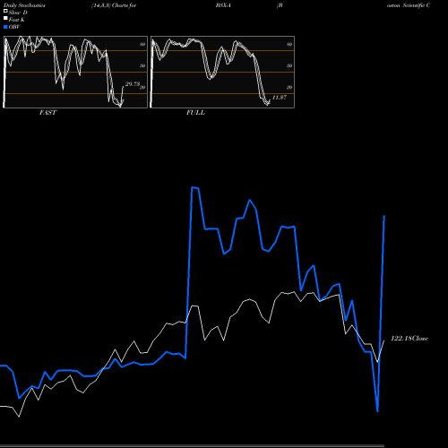Click the highest peak of the blue OBV line
This screenshot has height=448, width=448.
point(193,187)
